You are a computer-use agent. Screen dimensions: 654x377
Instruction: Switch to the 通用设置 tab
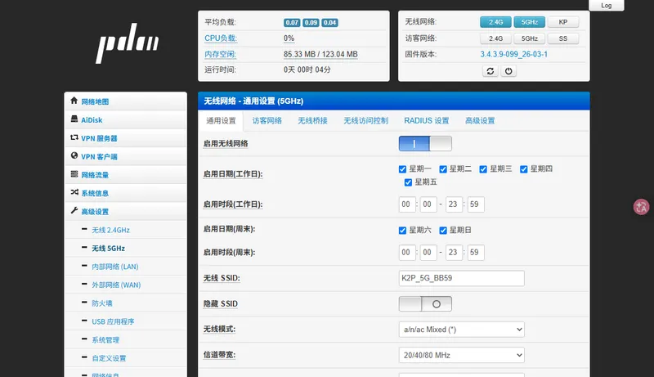(x=221, y=120)
